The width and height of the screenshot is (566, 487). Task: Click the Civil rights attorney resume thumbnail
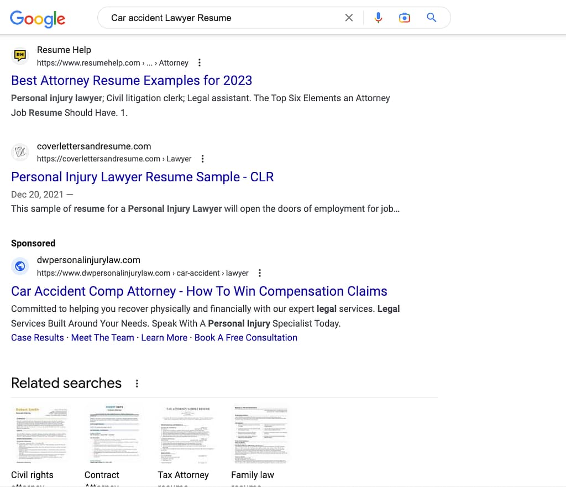coord(41,434)
